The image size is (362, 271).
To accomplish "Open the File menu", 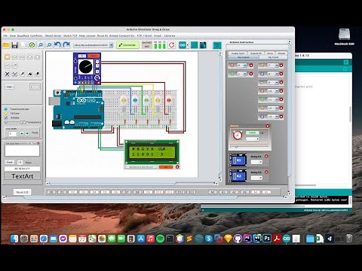I will click(5, 36).
